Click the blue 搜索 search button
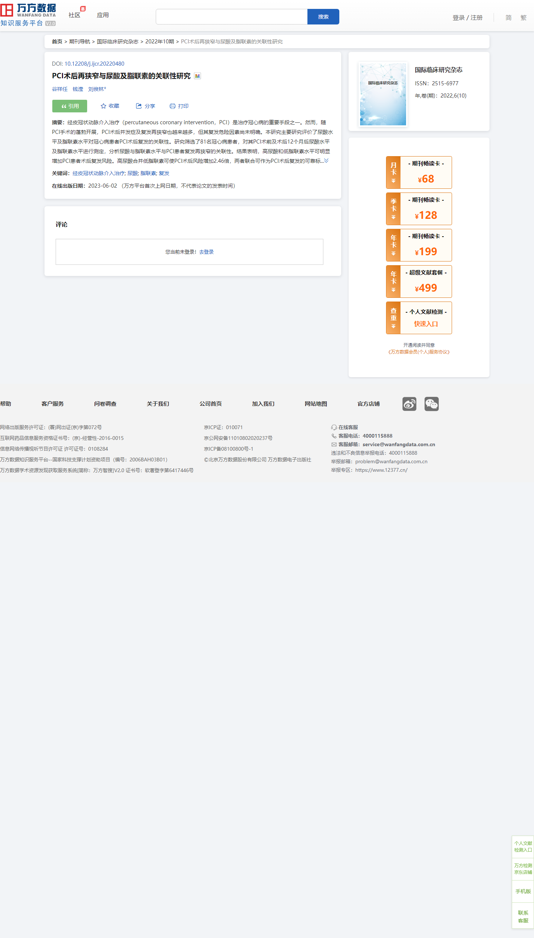This screenshot has height=938, width=534. point(323,17)
